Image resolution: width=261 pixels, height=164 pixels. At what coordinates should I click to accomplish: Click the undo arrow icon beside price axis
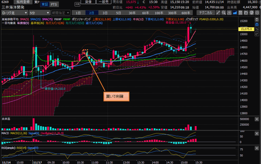257,29
